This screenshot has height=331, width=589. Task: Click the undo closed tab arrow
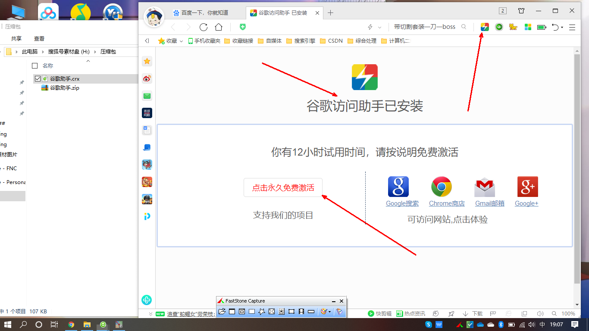(x=555, y=27)
